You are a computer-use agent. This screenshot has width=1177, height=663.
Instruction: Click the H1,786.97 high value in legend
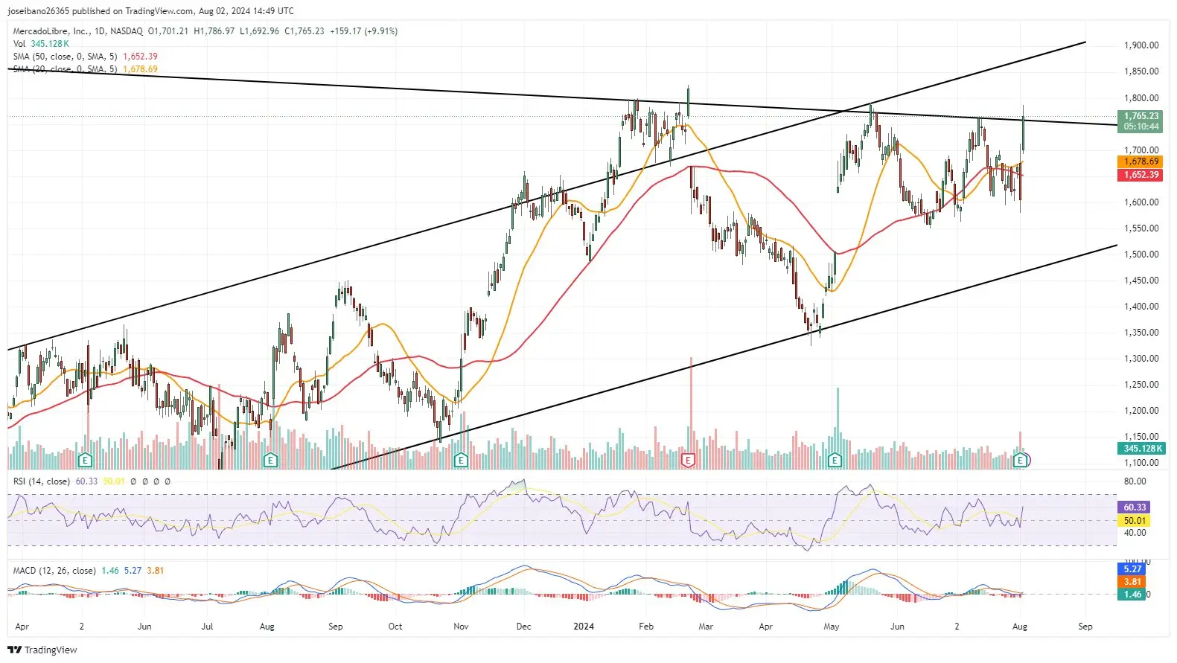[214, 31]
